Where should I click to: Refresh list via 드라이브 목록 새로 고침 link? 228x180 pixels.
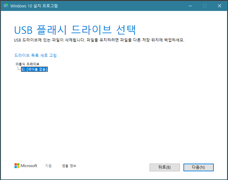click(x=36, y=55)
